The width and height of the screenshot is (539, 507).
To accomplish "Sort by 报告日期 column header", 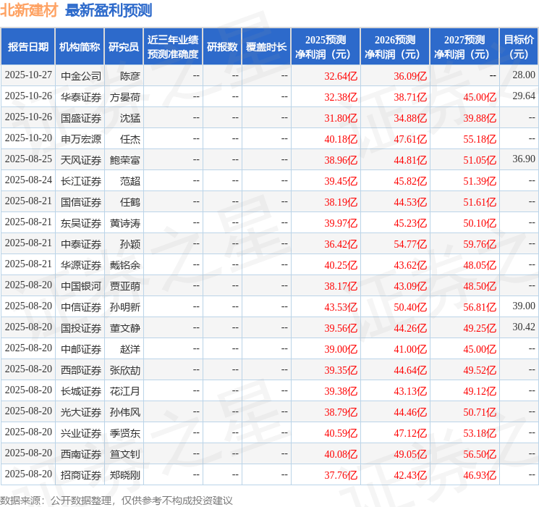I will coord(27,46).
